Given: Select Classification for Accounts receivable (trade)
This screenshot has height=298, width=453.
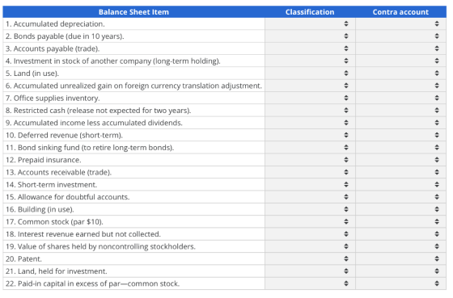Looking at the screenshot, I should pyautogui.click(x=310, y=172).
